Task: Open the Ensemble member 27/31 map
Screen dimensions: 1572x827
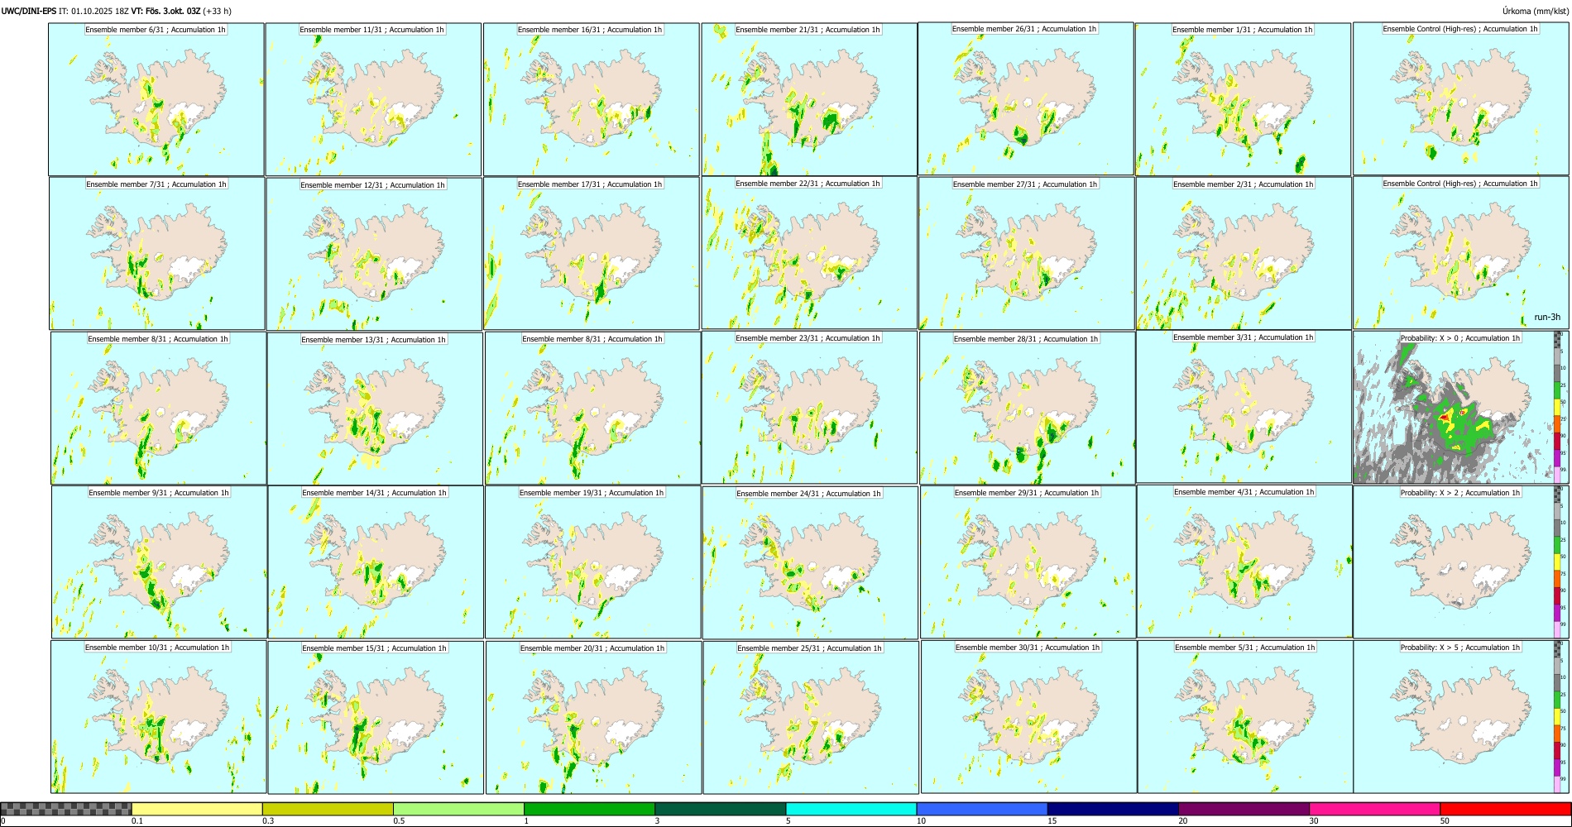Action: click(x=1026, y=254)
